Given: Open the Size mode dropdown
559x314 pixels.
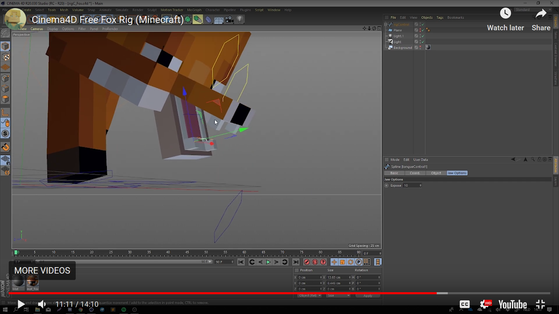Looking at the screenshot, I should pos(338,296).
